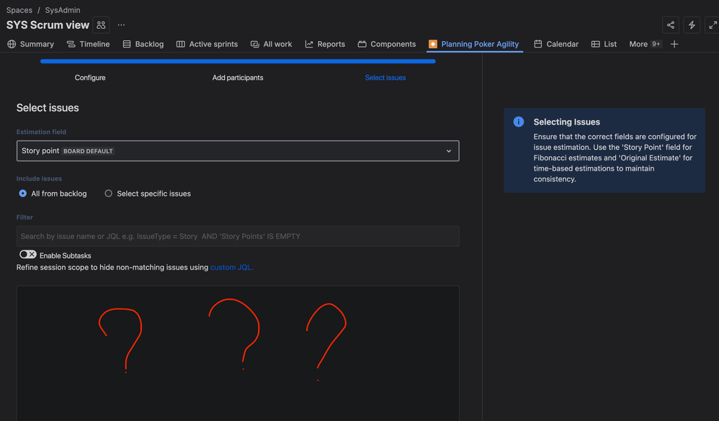Select the Planning Poker Agility tab

pyautogui.click(x=473, y=44)
